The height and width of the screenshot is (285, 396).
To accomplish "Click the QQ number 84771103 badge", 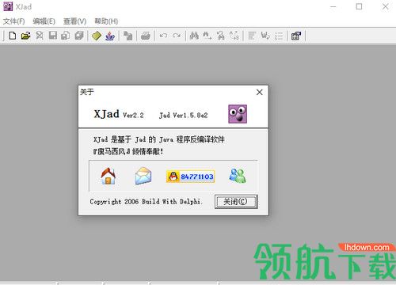I will pyautogui.click(x=190, y=177).
